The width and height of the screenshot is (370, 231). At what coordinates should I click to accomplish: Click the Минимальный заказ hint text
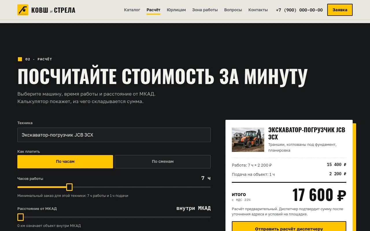pos(73,196)
